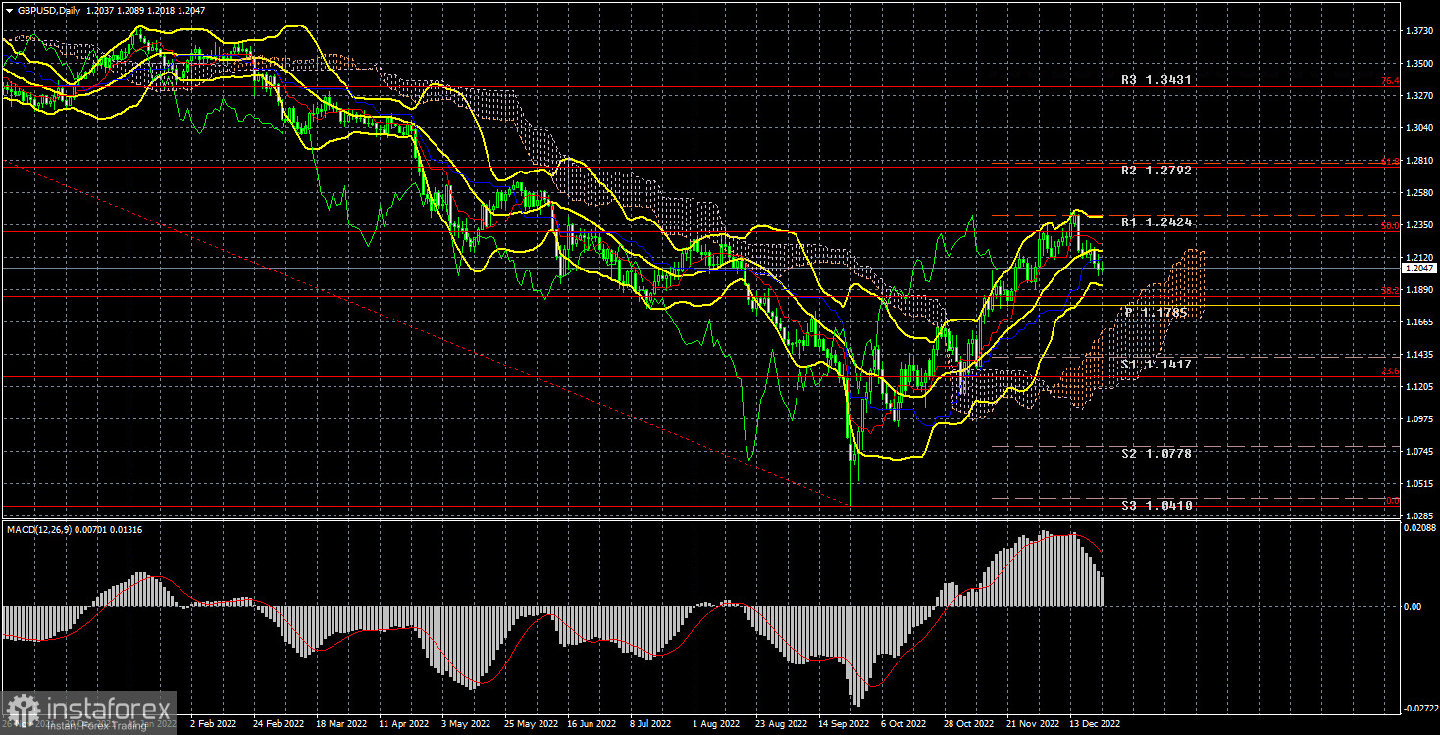The image size is (1440, 735).
Task: Click the 1.2580 price axis value
Action: click(1419, 193)
